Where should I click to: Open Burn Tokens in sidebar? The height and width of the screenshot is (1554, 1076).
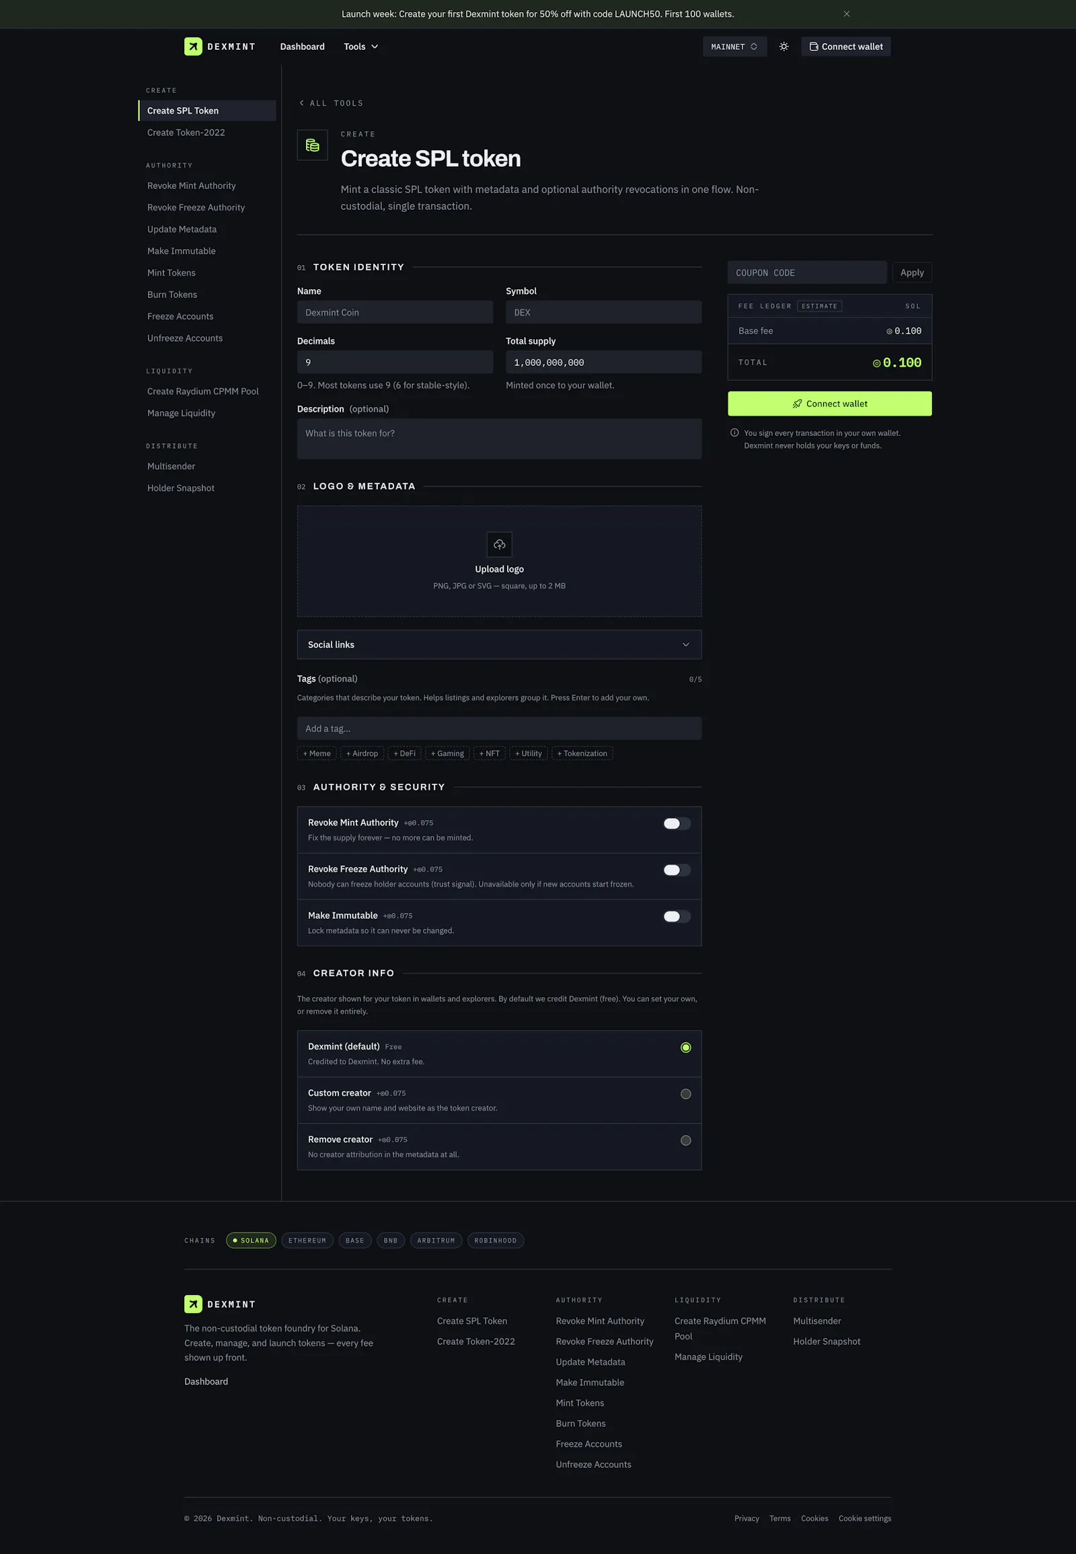[x=208, y=295]
